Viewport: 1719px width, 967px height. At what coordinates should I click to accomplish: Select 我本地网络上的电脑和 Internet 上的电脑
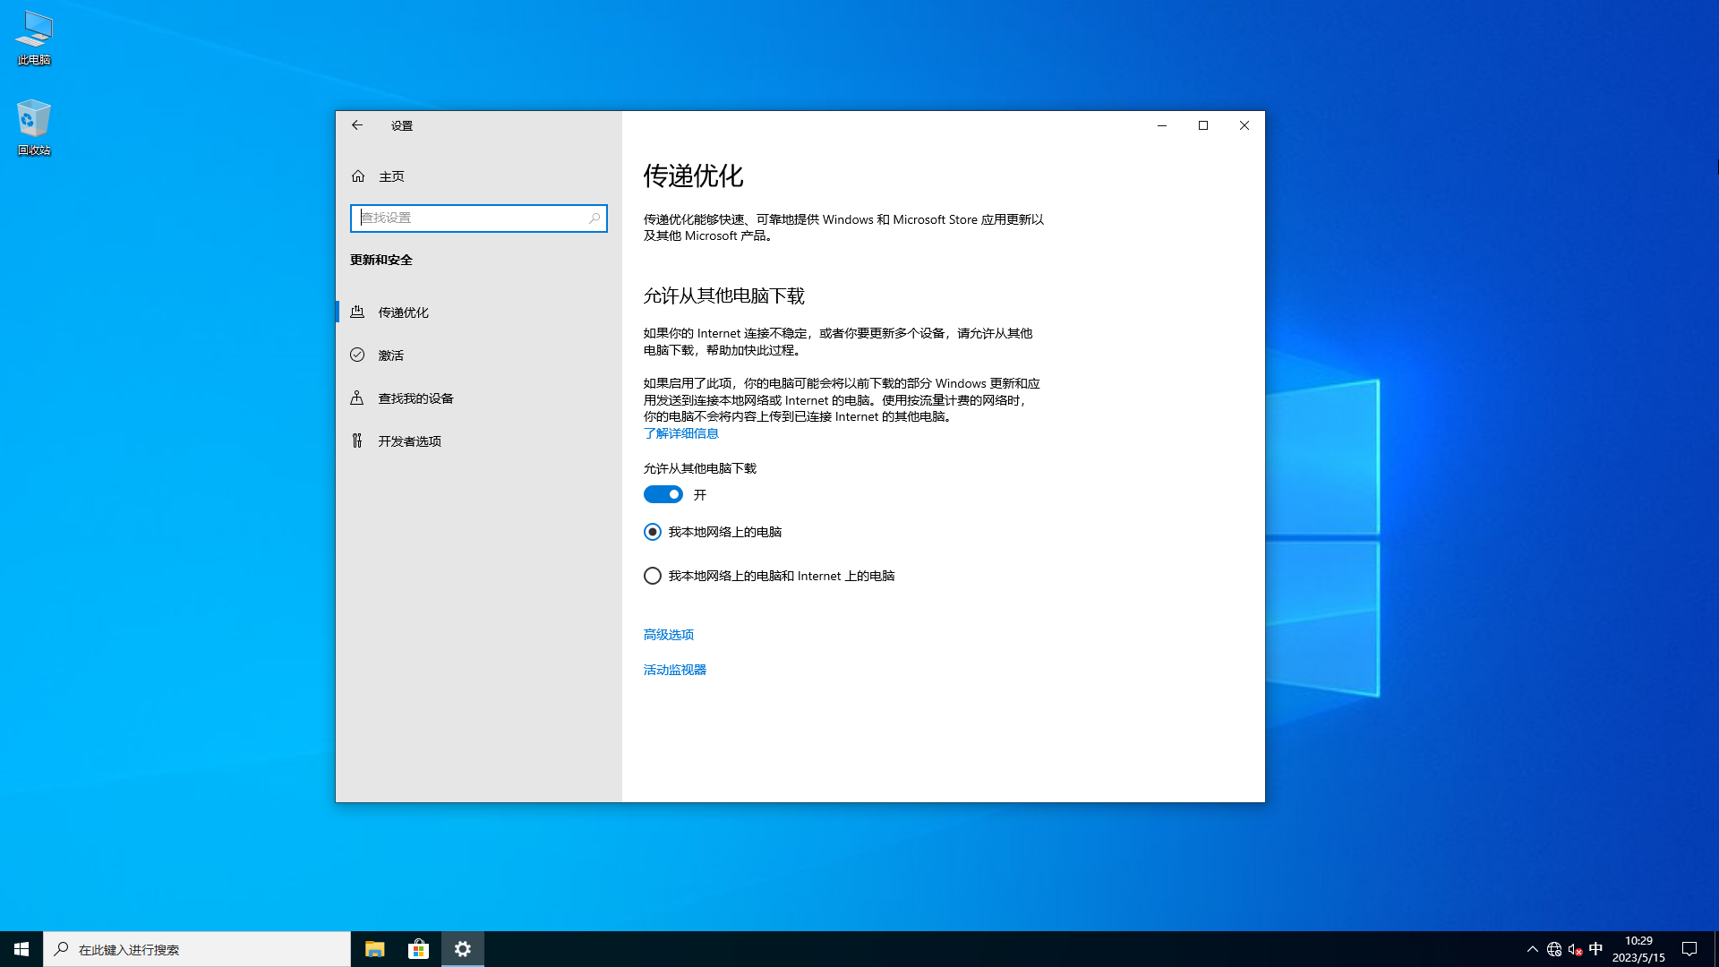[652, 576]
